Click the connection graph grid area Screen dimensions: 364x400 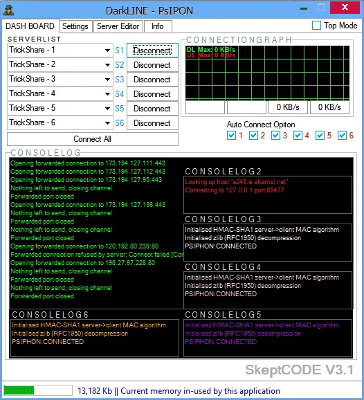click(267, 73)
